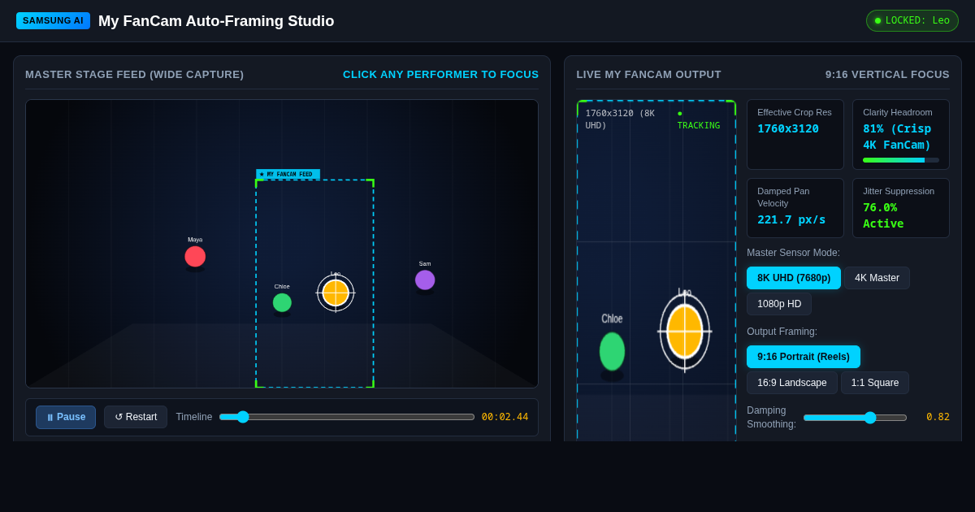Click Chloe's green marker in fancam output
The image size is (975, 512).
tap(612, 351)
